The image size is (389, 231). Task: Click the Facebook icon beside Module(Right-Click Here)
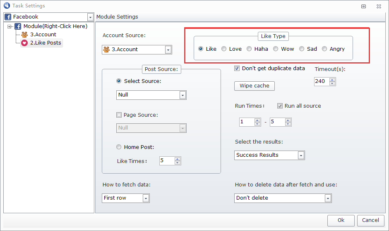pyautogui.click(x=18, y=26)
